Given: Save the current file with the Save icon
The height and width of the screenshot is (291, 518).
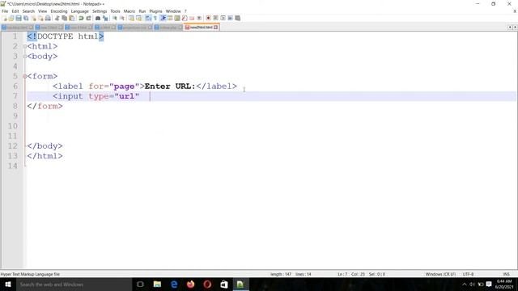Looking at the screenshot, I should click(x=19, y=18).
